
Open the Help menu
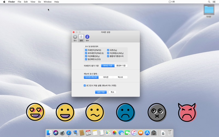pos(57,2)
